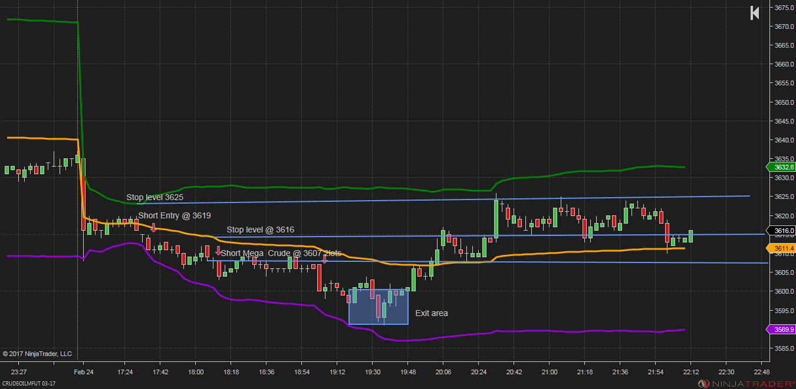796x389 pixels.
Task: Click the 18:54 time axis label
Action: [302, 372]
